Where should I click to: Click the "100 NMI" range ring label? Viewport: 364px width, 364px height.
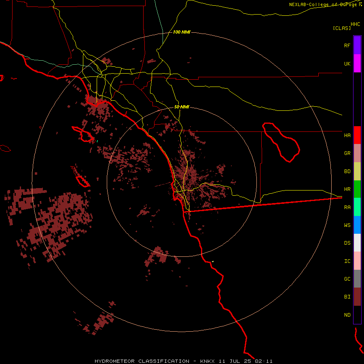[x=182, y=32]
